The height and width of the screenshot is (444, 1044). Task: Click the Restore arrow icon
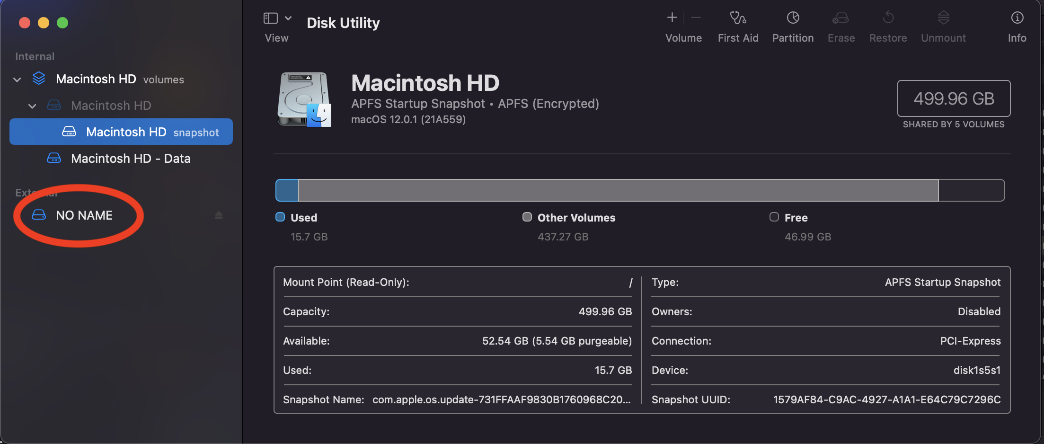(888, 18)
